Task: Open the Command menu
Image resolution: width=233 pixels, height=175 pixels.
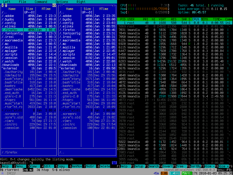Action: click(41, 2)
